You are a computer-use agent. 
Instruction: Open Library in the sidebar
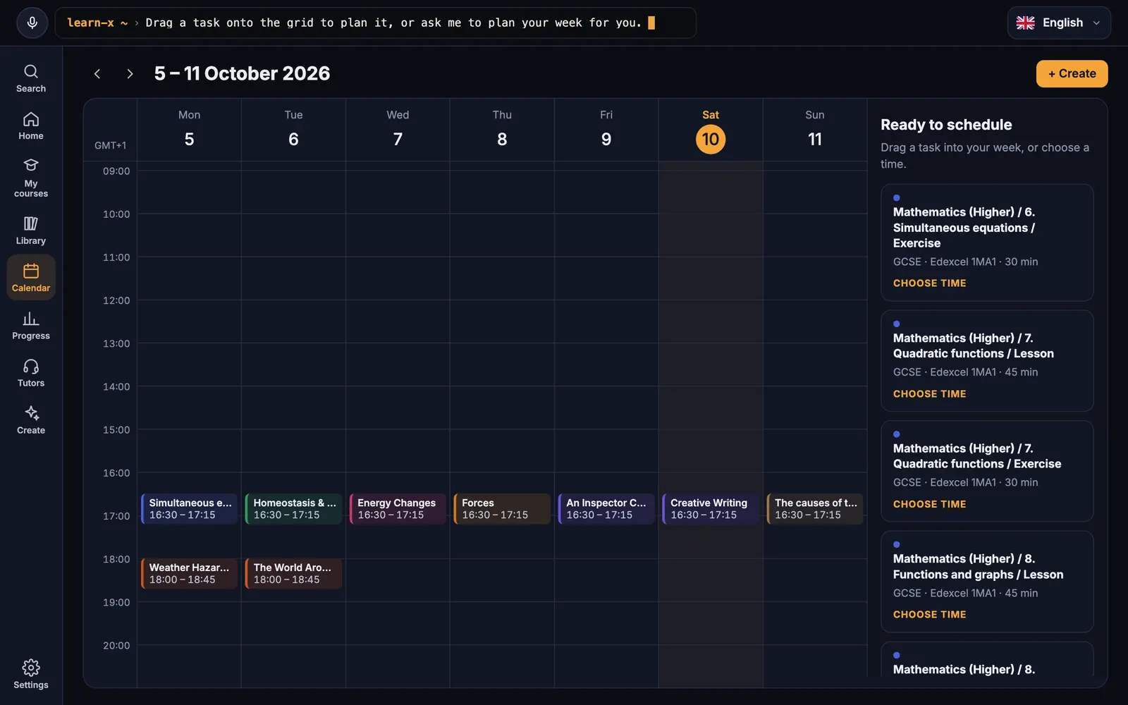tap(31, 231)
